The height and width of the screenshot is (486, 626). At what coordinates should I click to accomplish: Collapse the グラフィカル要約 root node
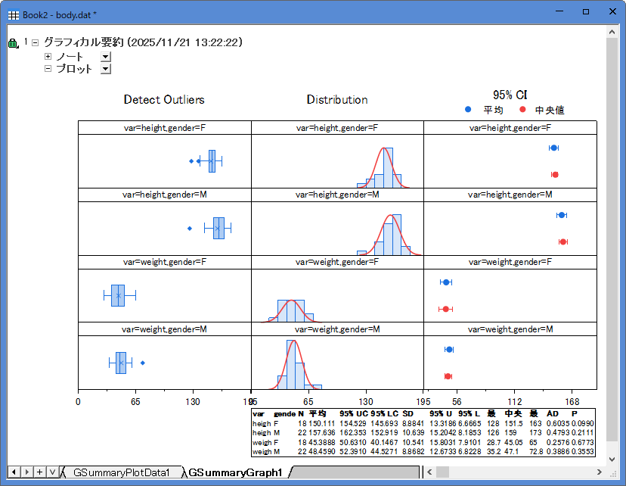point(35,43)
